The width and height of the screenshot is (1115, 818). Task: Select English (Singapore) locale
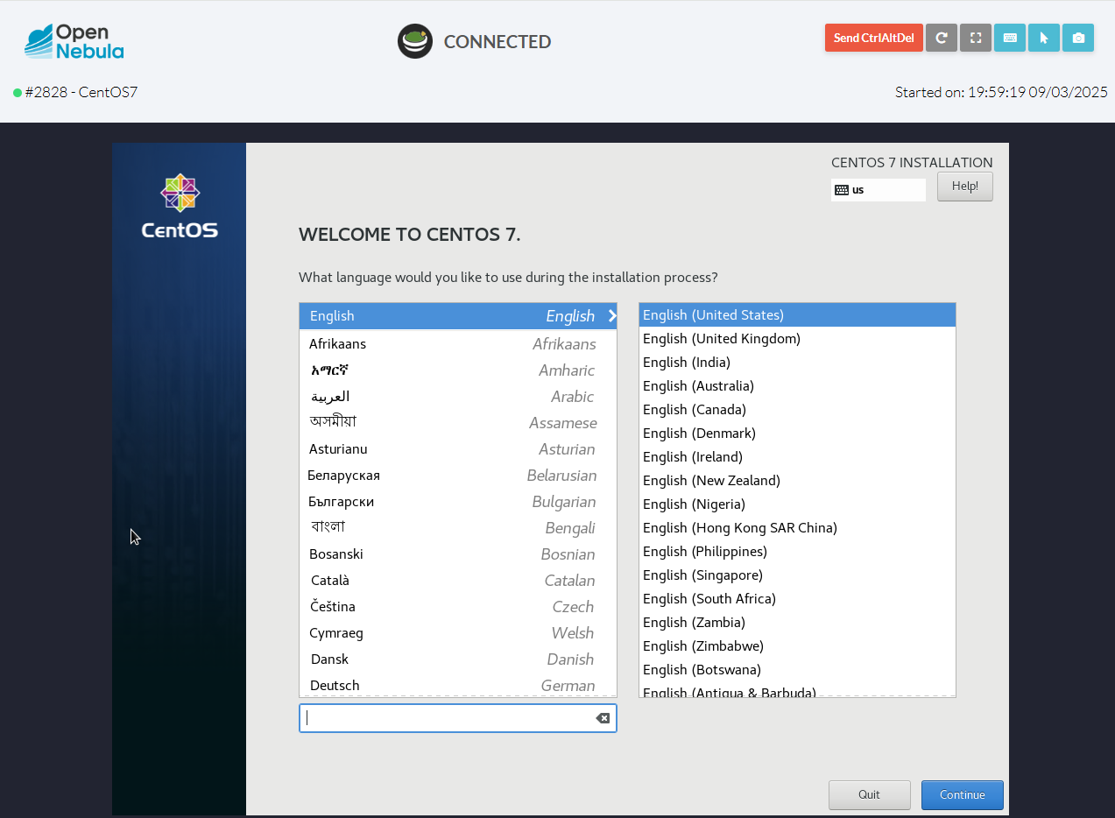797,575
